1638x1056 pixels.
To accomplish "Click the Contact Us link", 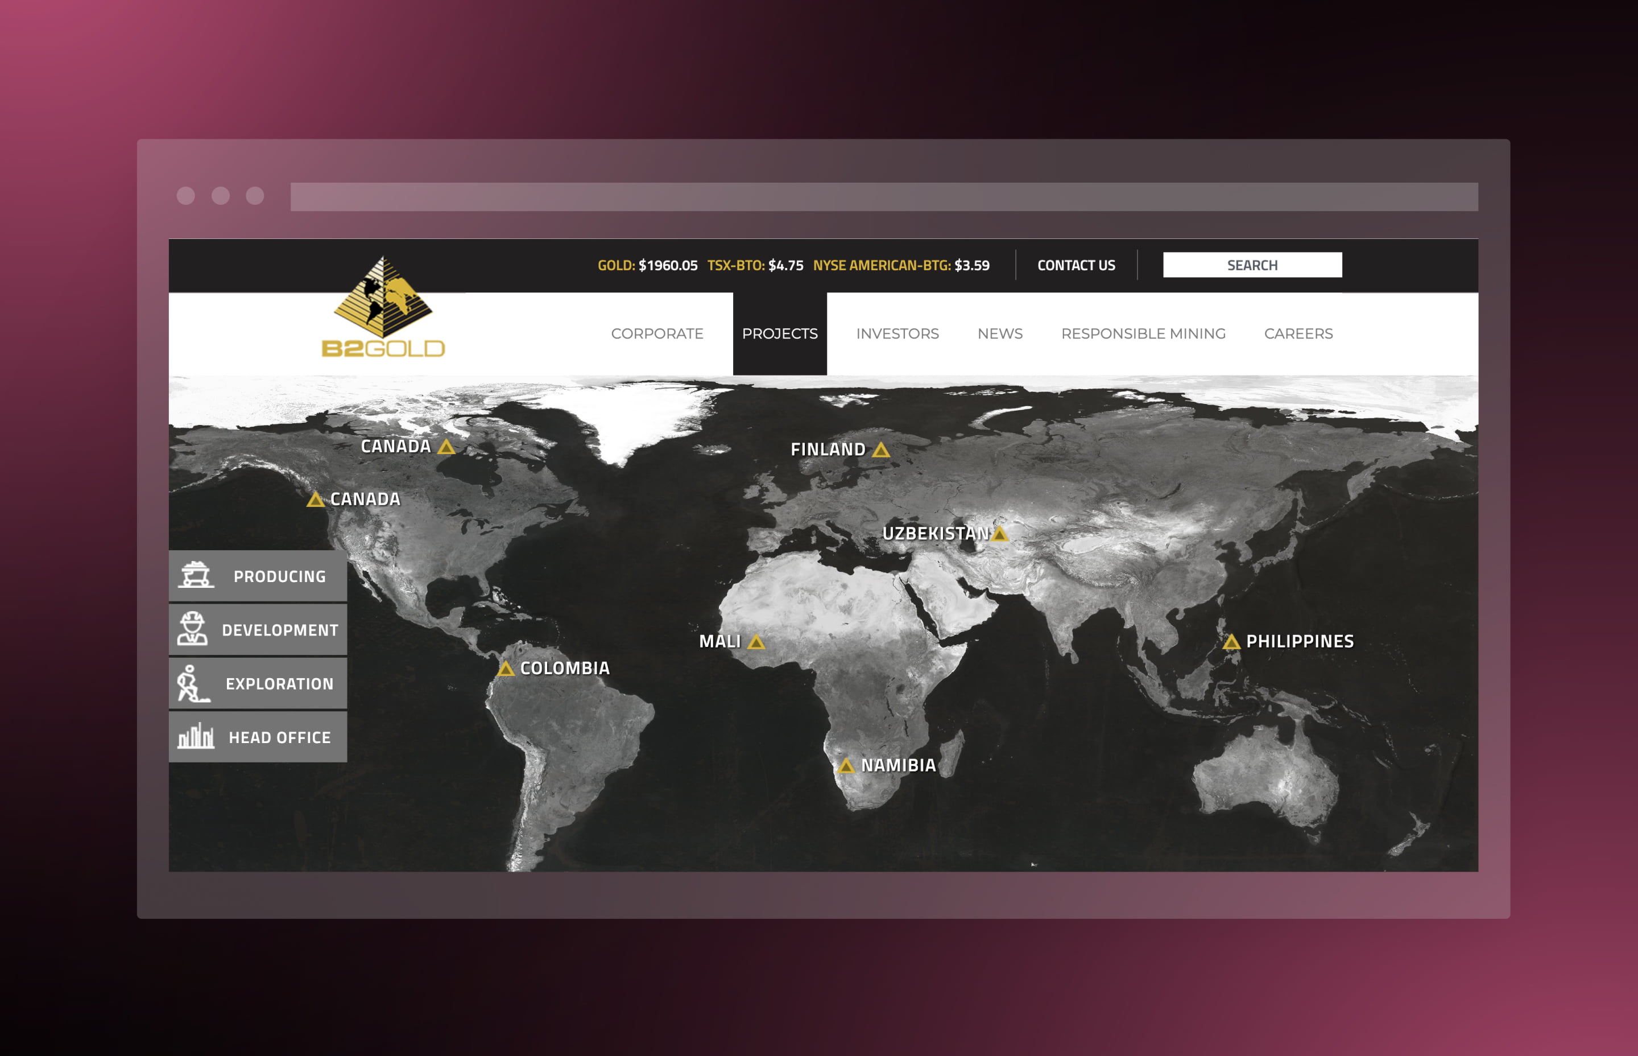I will [1076, 265].
